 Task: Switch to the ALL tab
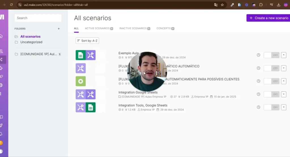[x=76, y=29]
